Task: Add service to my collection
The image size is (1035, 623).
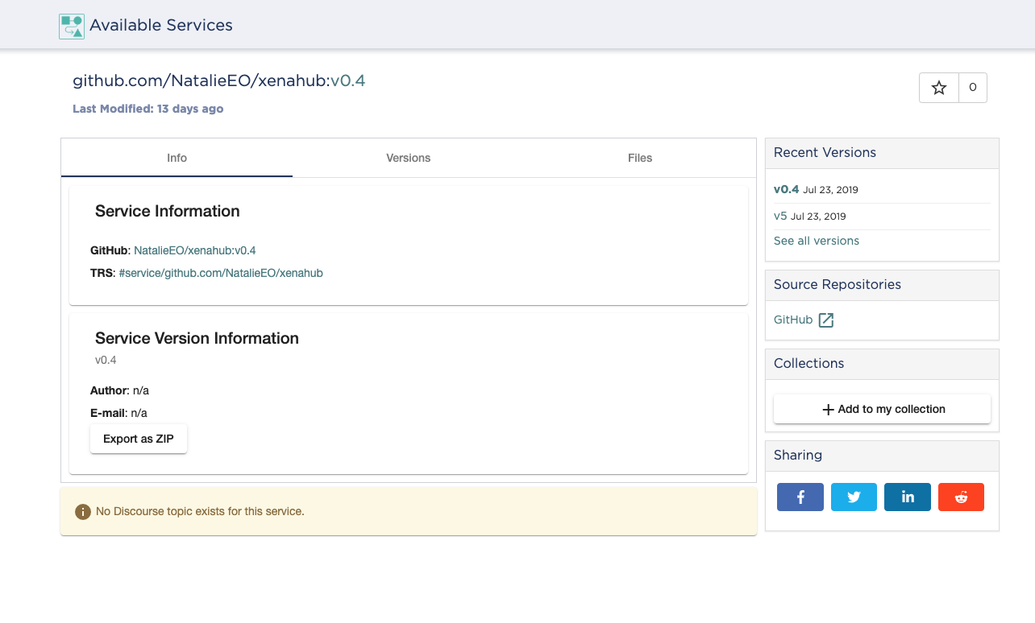Action: [x=882, y=409]
